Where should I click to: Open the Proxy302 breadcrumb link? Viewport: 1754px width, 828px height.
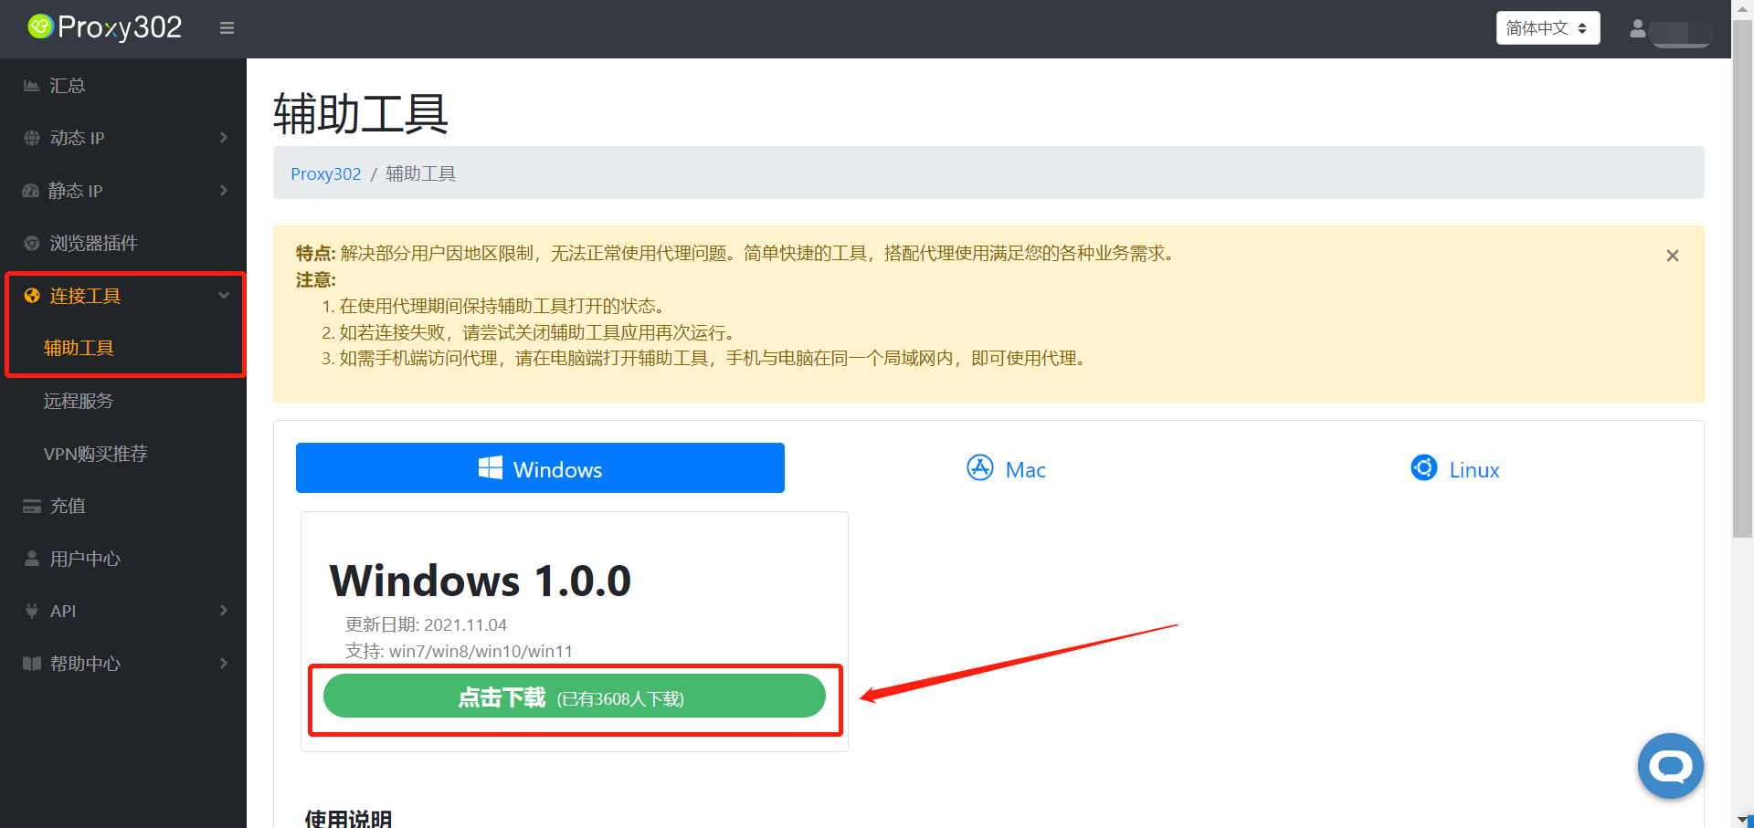[325, 173]
